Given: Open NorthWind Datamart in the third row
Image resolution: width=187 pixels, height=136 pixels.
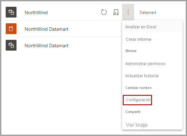Looking at the screenshot, I should pos(46,46).
